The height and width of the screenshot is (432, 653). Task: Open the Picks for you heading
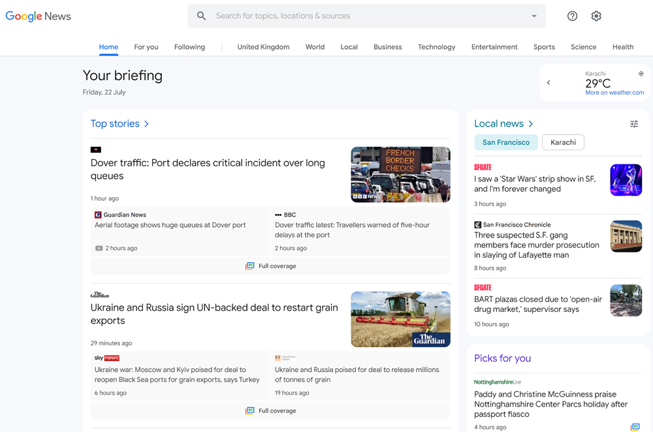[x=502, y=358]
